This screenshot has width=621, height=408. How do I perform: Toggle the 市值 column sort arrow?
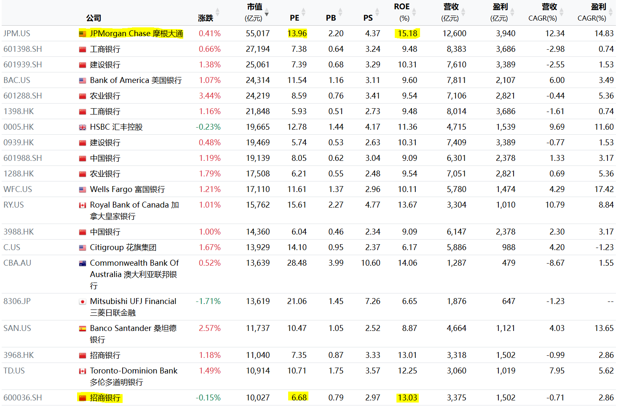click(x=266, y=12)
